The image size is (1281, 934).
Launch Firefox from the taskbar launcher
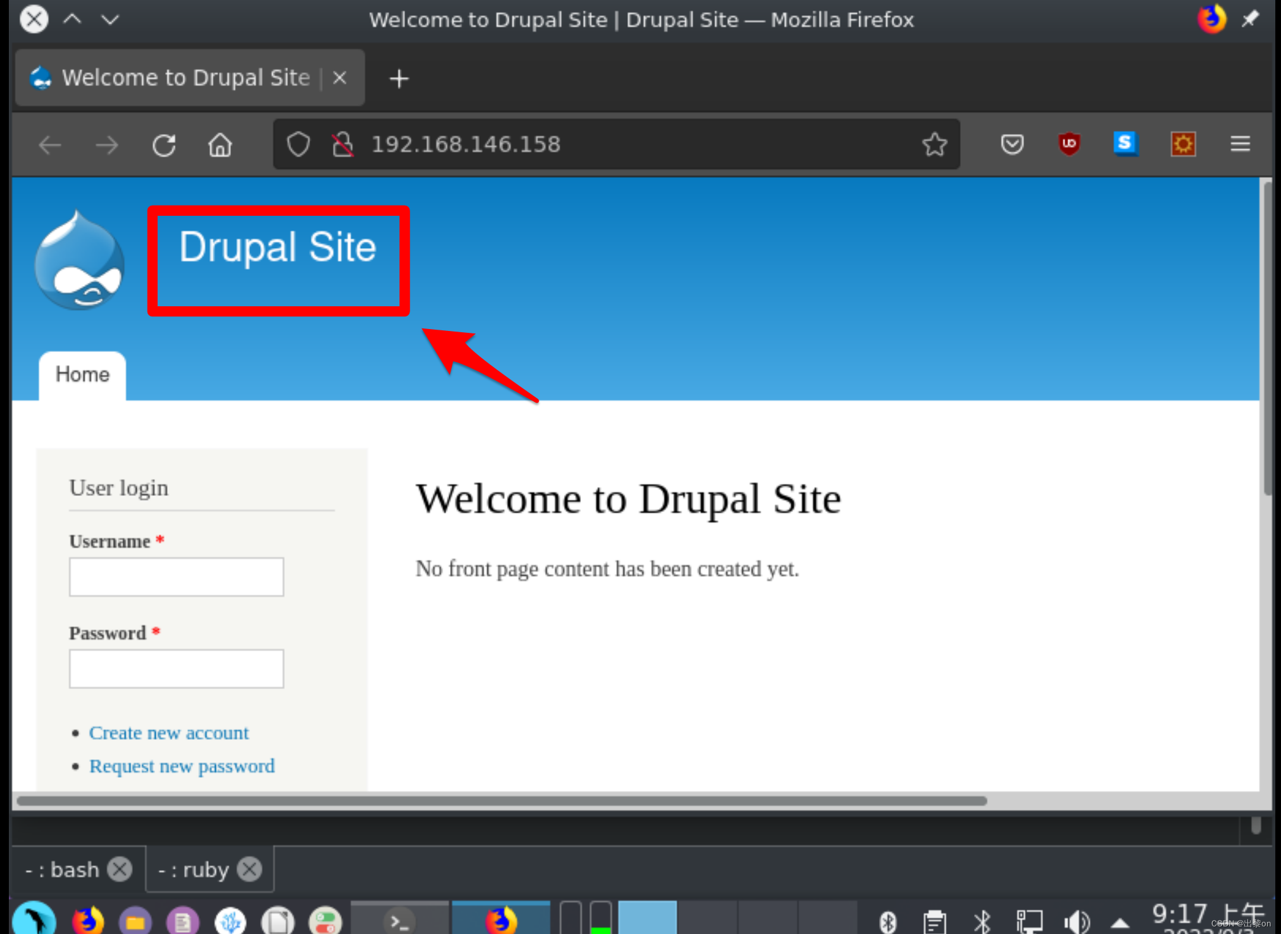[88, 919]
